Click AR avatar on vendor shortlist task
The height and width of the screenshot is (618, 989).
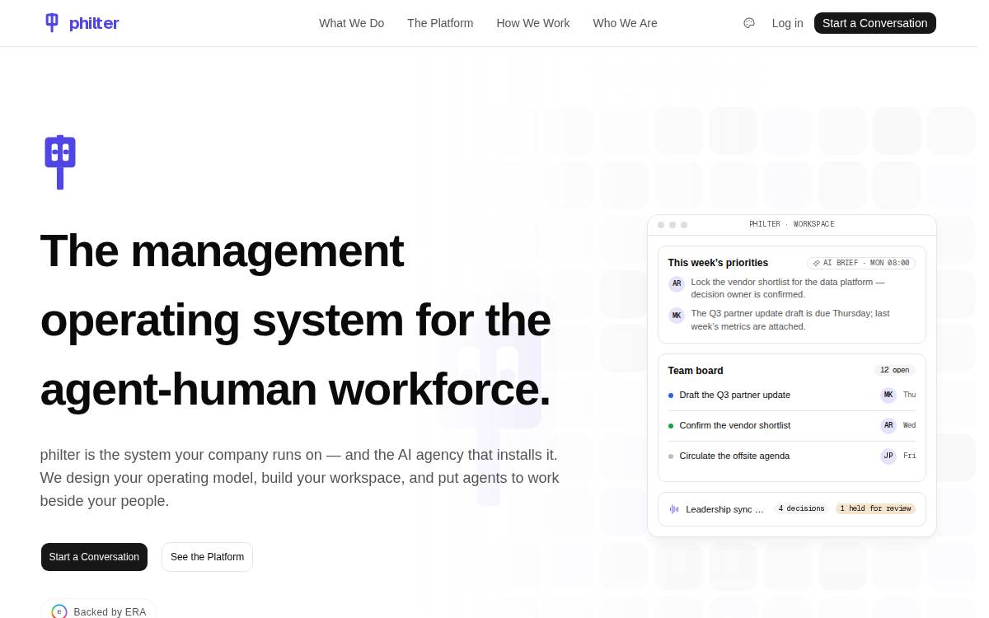[x=888, y=426]
